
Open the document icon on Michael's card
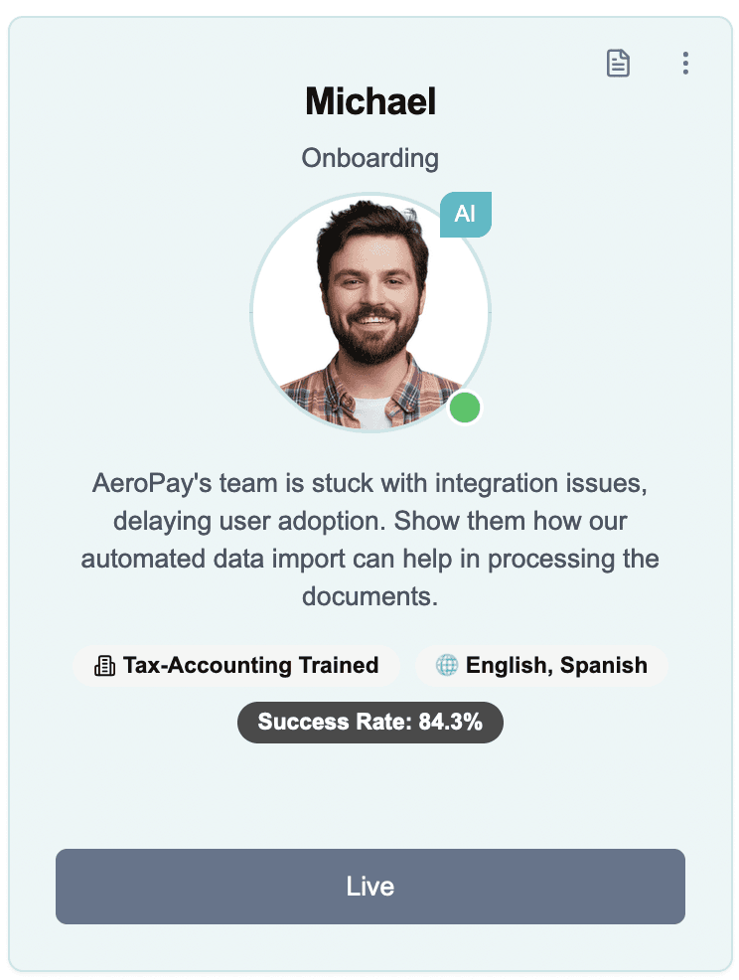[618, 64]
